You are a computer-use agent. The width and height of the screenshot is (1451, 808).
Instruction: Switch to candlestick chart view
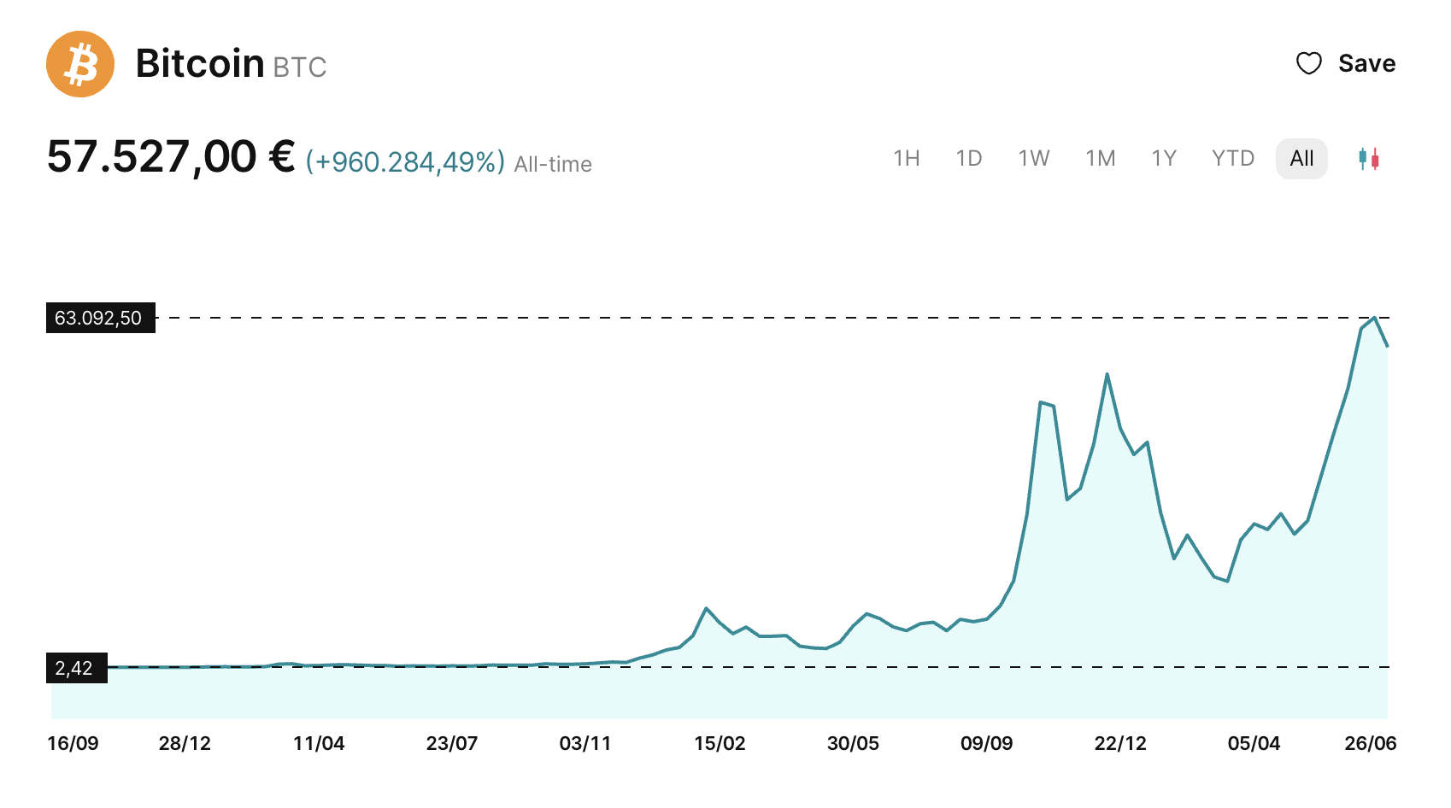click(1369, 159)
